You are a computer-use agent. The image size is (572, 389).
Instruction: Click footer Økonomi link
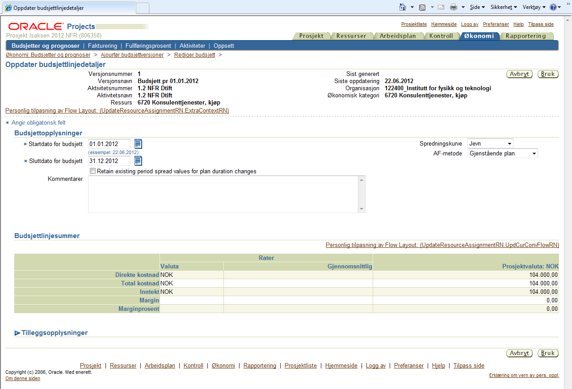point(223,365)
